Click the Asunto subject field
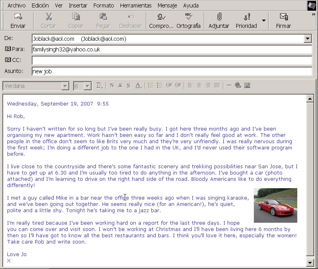The width and height of the screenshot is (318, 269). pyautogui.click(x=172, y=71)
